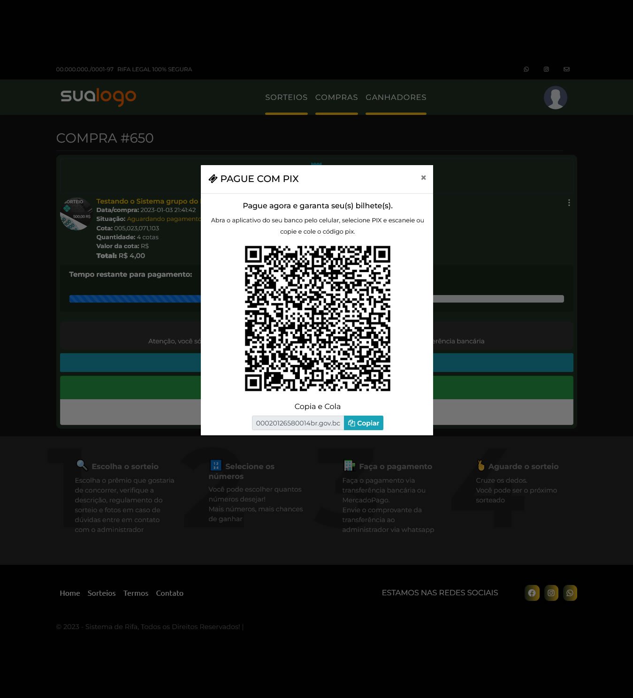Open WhatsApp contact icon in top header
633x698 pixels.
526,69
